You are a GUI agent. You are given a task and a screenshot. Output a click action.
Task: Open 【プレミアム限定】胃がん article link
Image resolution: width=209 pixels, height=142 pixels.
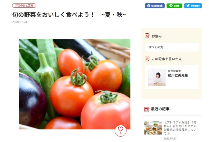pyautogui.click(x=180, y=128)
